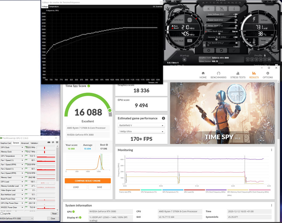This screenshot has width=282, height=223.
Task: Take GPU-Z screenshot with camera icon
Action: click(49, 142)
